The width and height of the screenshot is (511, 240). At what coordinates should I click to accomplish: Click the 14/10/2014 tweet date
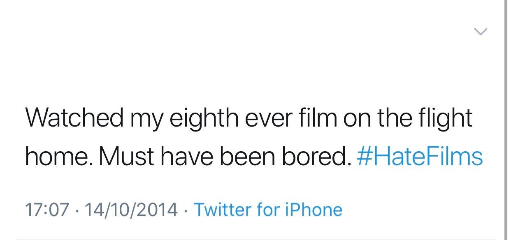click(x=130, y=210)
